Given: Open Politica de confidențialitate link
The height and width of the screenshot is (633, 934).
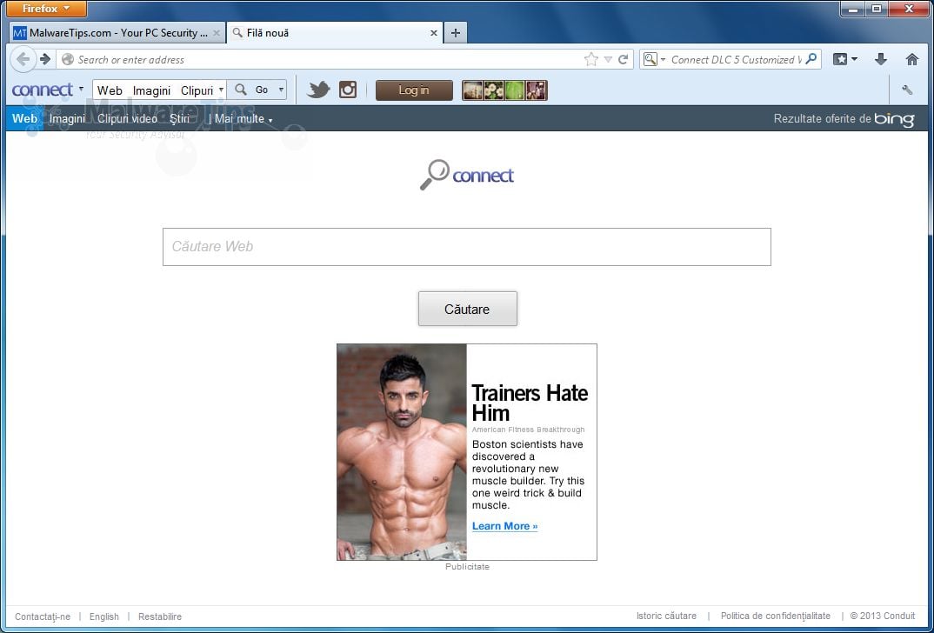Looking at the screenshot, I should click(x=776, y=616).
